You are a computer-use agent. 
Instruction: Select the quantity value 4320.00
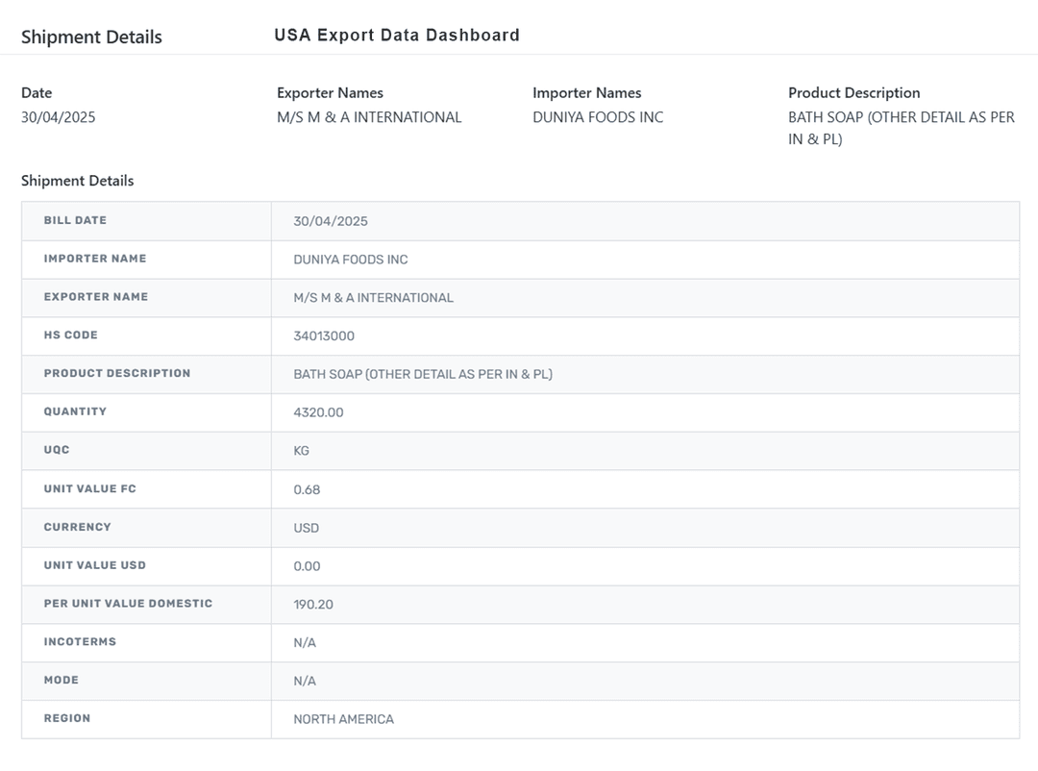coord(318,412)
